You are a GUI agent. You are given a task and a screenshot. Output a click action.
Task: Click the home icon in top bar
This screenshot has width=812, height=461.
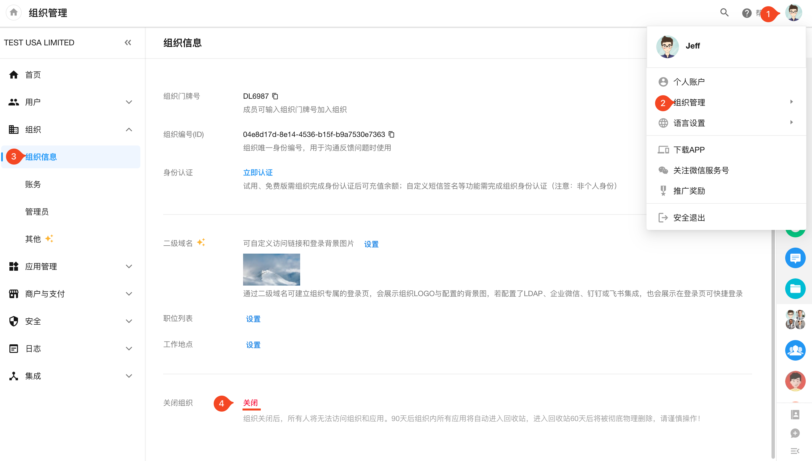pos(14,13)
